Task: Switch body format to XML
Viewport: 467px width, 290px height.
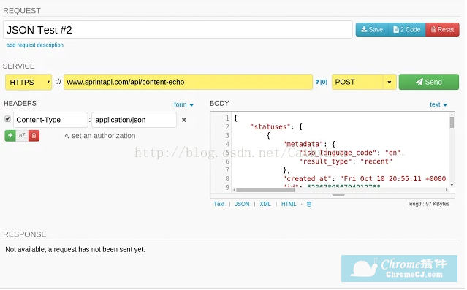Action: click(265, 205)
